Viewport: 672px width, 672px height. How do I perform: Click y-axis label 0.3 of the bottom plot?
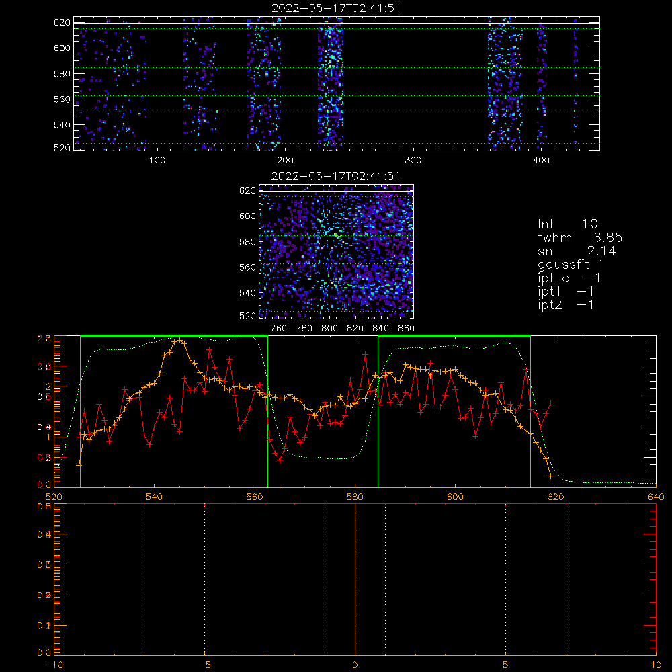tap(44, 565)
